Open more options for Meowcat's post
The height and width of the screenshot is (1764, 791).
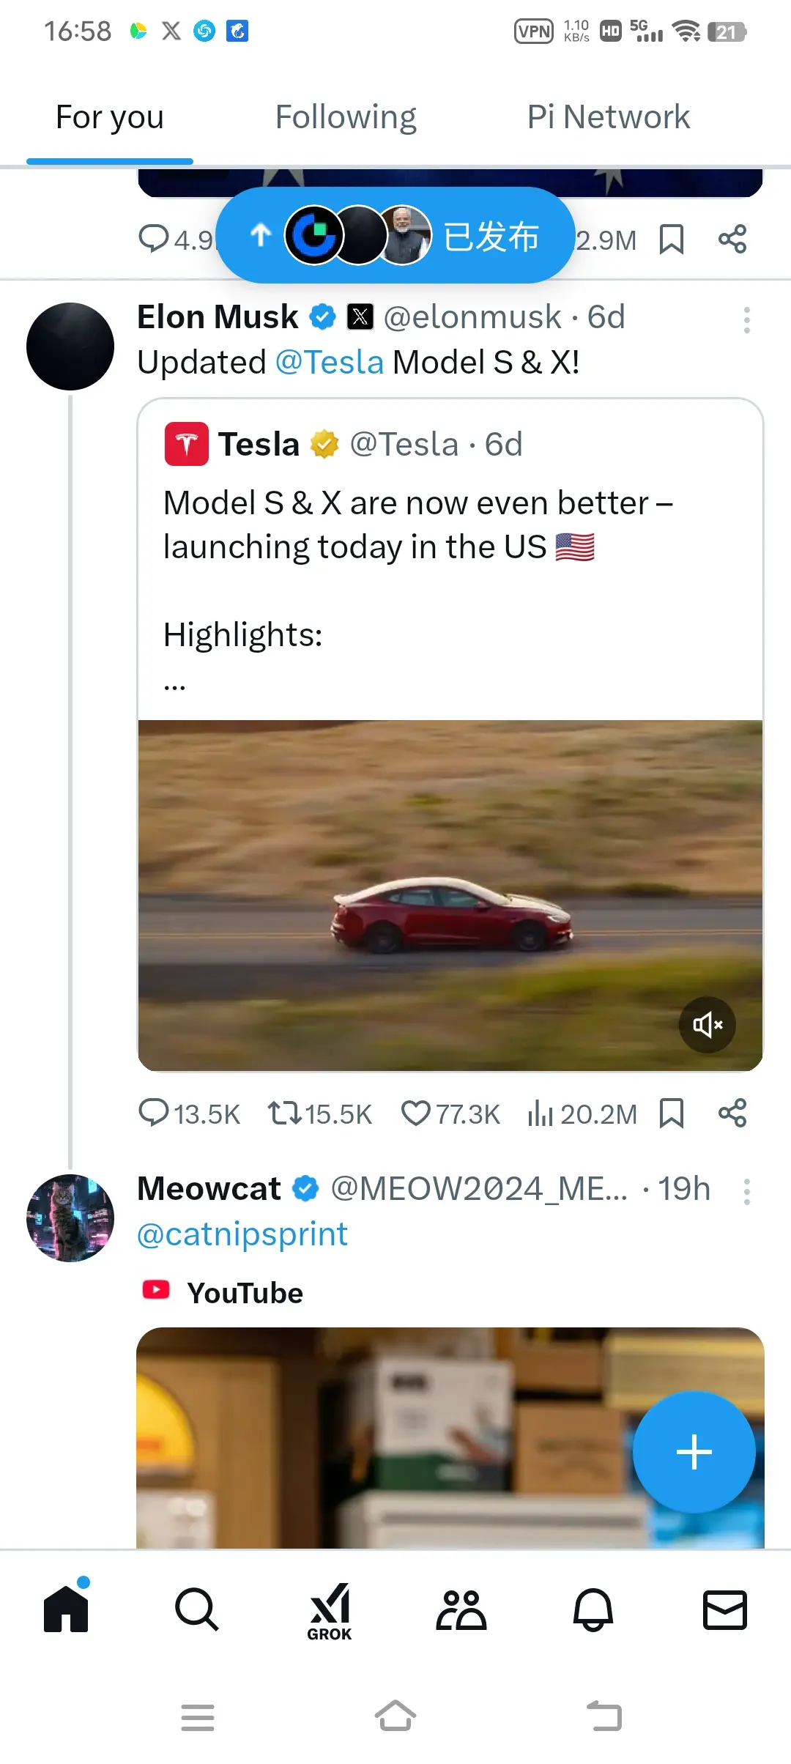pyautogui.click(x=746, y=1192)
